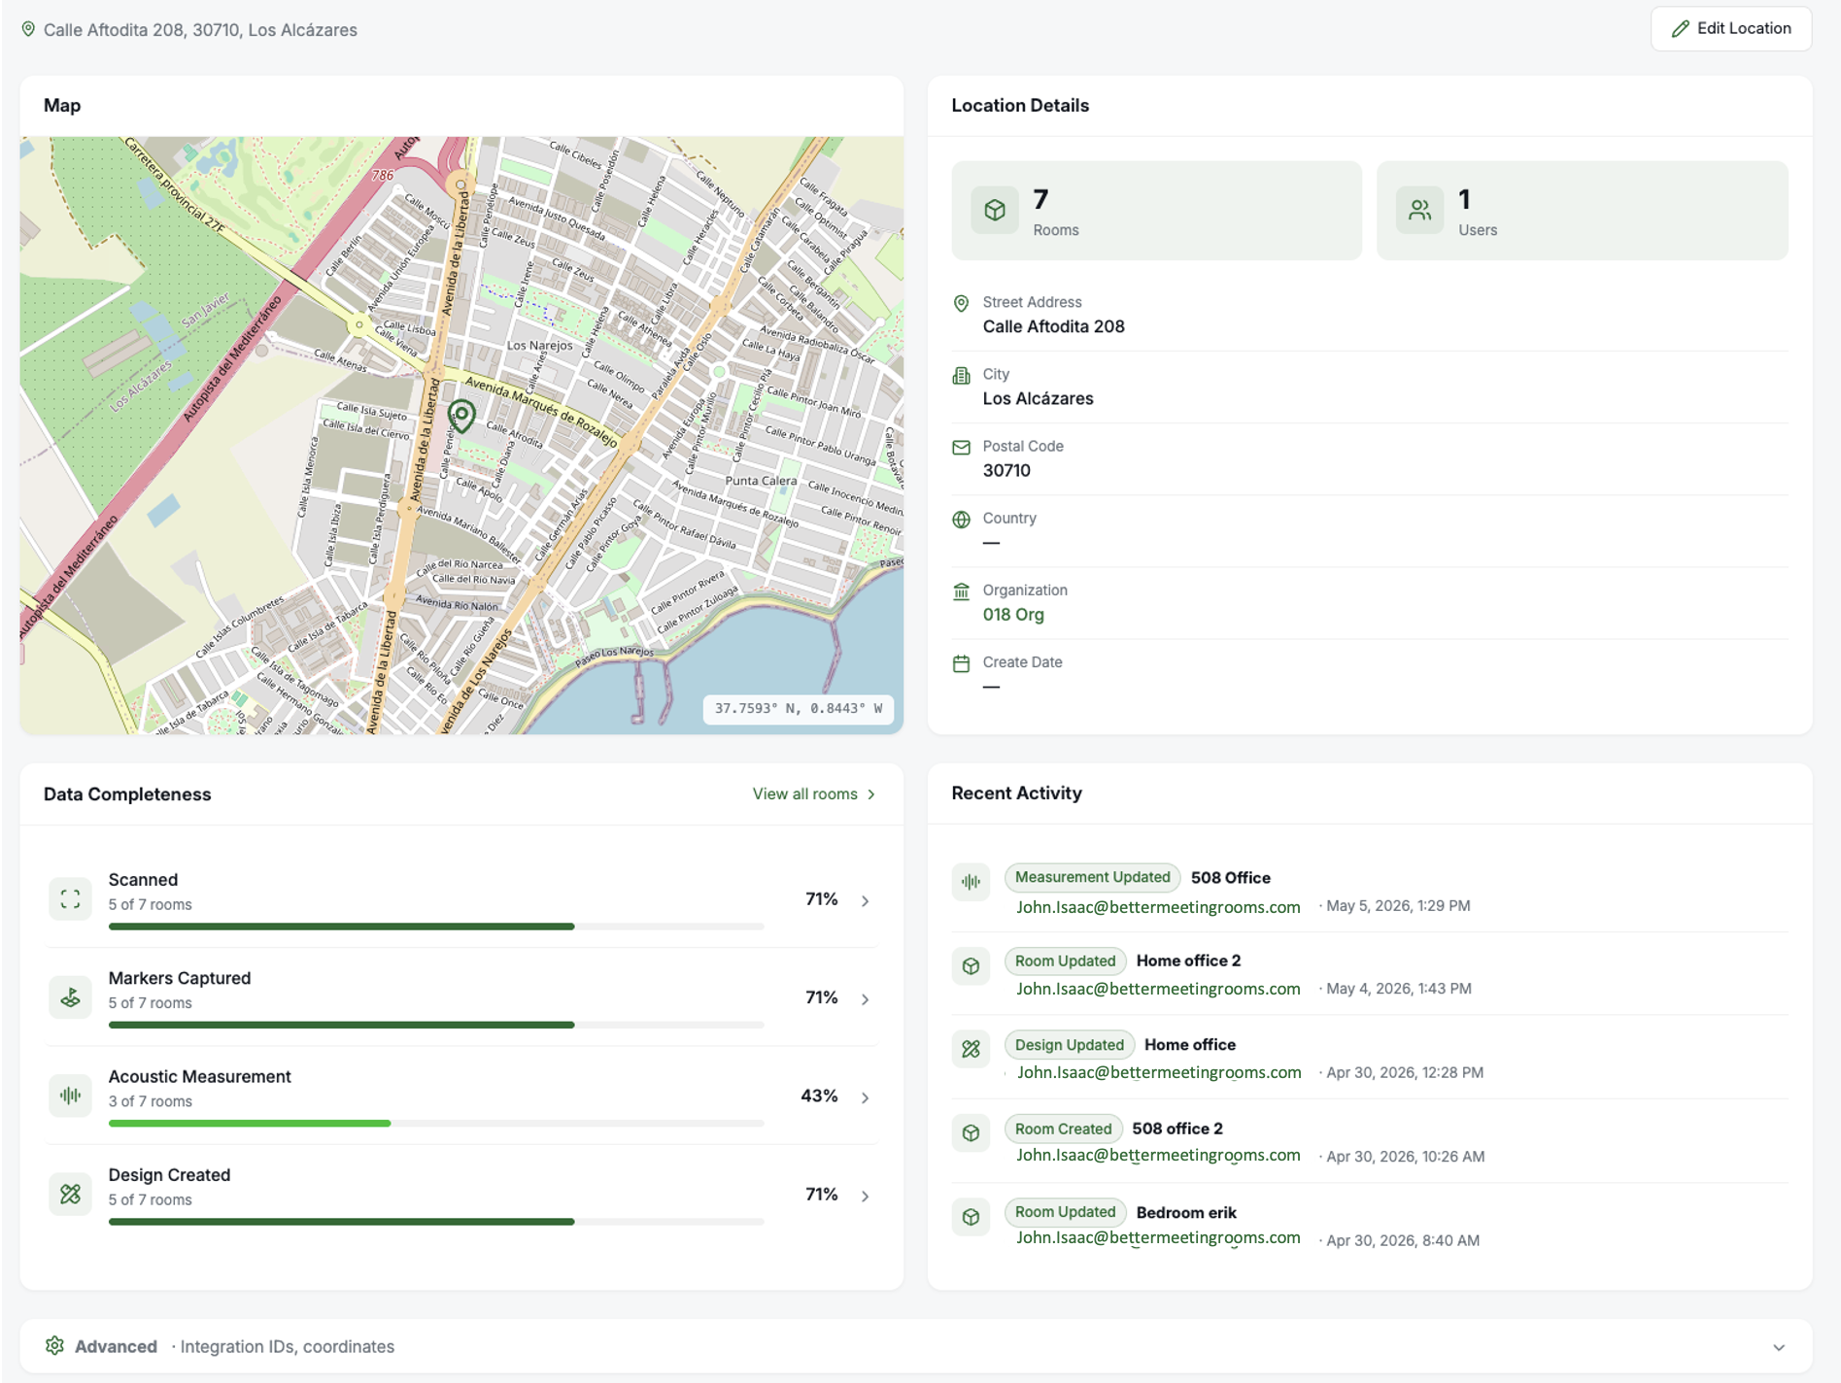This screenshot has width=1841, height=1383.
Task: Click the Measurement Updated badge
Action: pos(1092,877)
